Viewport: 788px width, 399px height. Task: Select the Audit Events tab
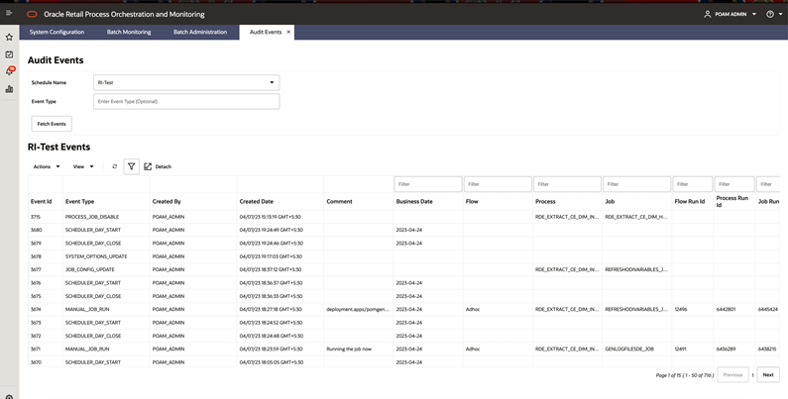point(266,32)
